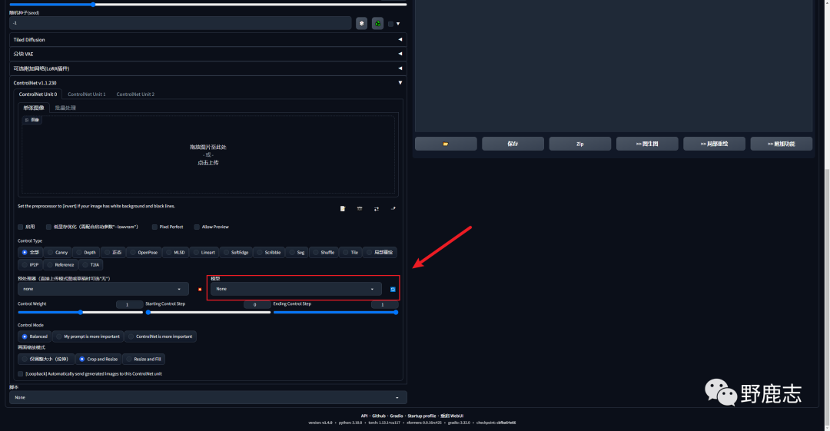Select the Reference control type
Image resolution: width=830 pixels, height=431 pixels.
pos(61,265)
